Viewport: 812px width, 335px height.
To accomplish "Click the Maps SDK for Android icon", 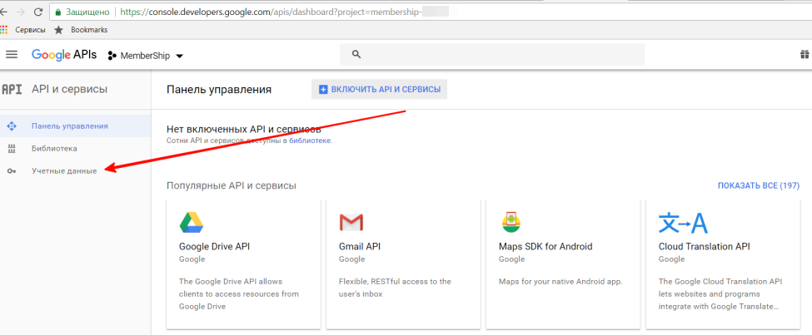I will click(511, 223).
